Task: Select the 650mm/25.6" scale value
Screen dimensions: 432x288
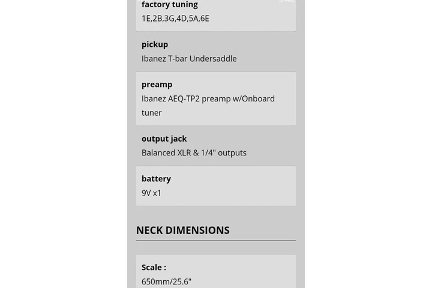Action: [166, 281]
